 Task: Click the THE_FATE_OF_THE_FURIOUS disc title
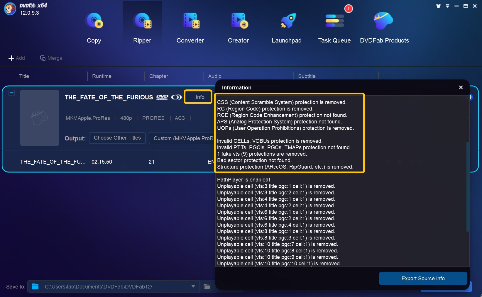point(109,97)
